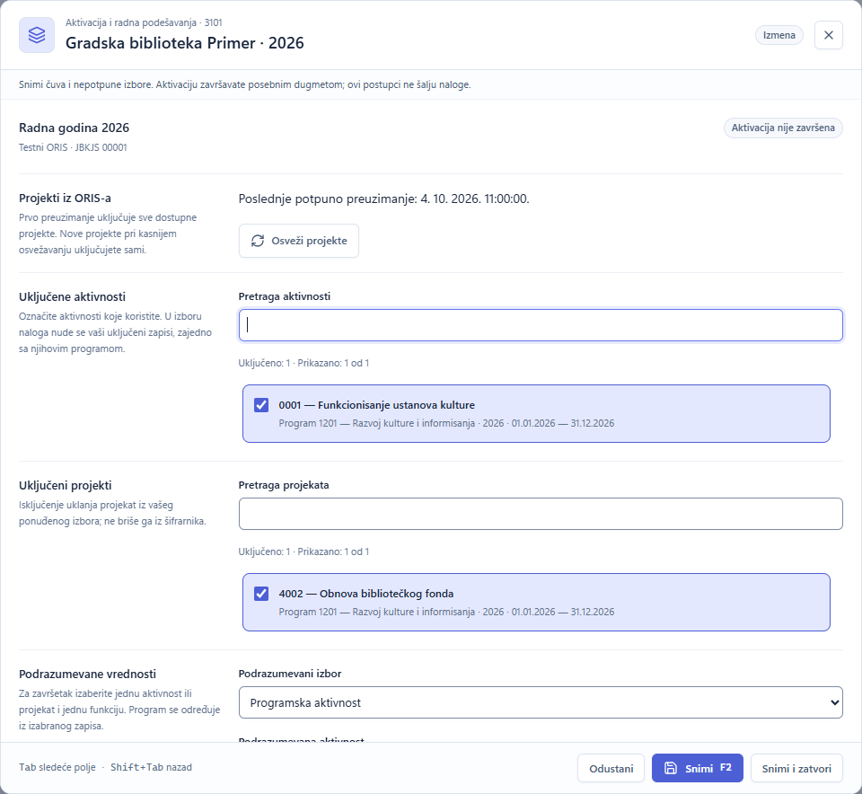Click the 0001 activity Program 1201 subtitle
Screen dimensions: 862x794
click(x=446, y=423)
